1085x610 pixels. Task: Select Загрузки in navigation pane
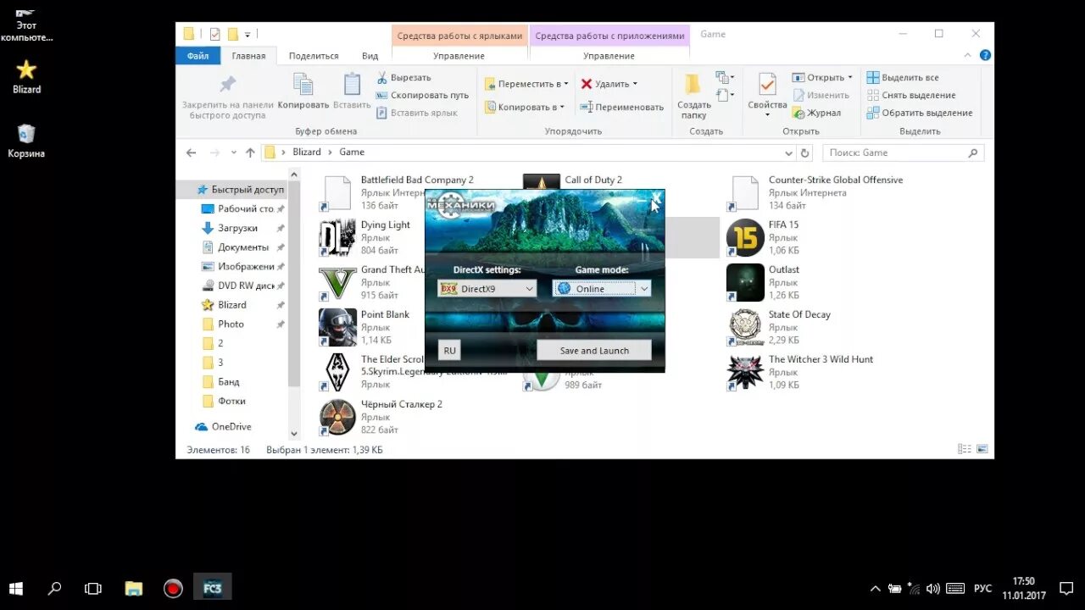pyautogui.click(x=237, y=228)
